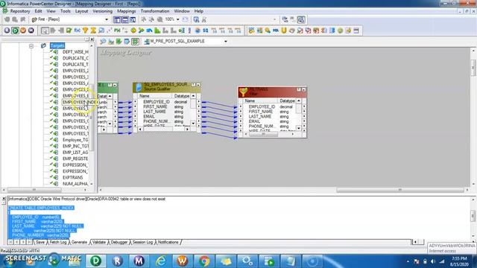Select the Filter transformation funnel icon
This screenshot has width=477, height=268.
85,31
